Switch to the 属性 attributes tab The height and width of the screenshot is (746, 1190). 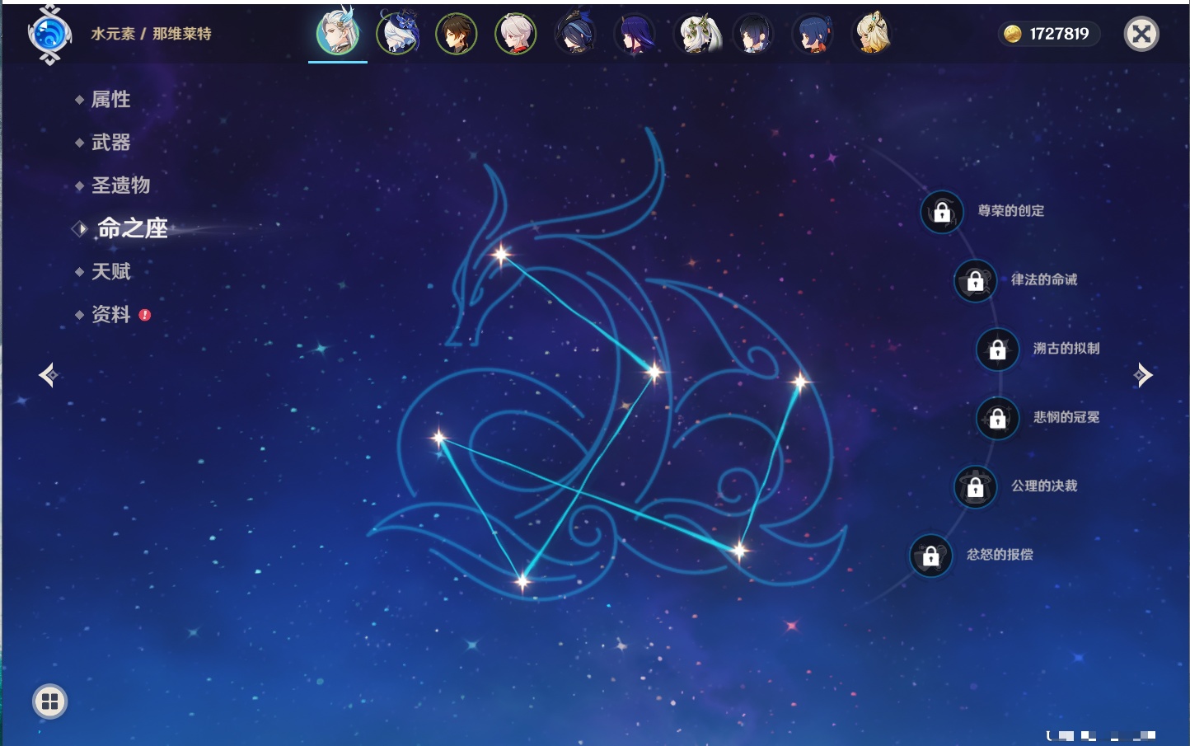click(110, 100)
